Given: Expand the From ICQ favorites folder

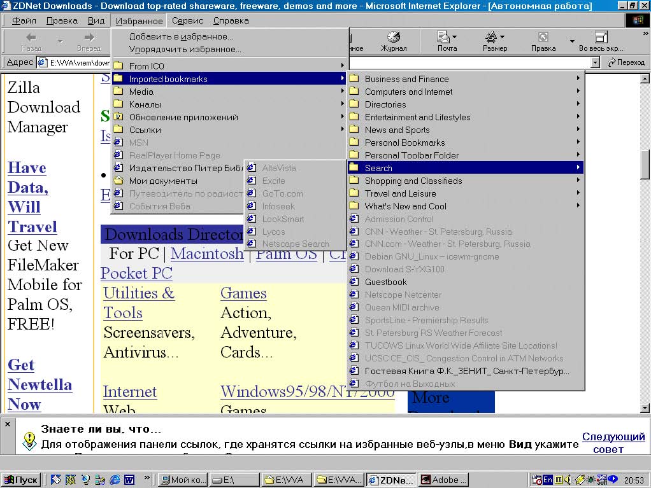Looking at the screenshot, I should (229, 66).
